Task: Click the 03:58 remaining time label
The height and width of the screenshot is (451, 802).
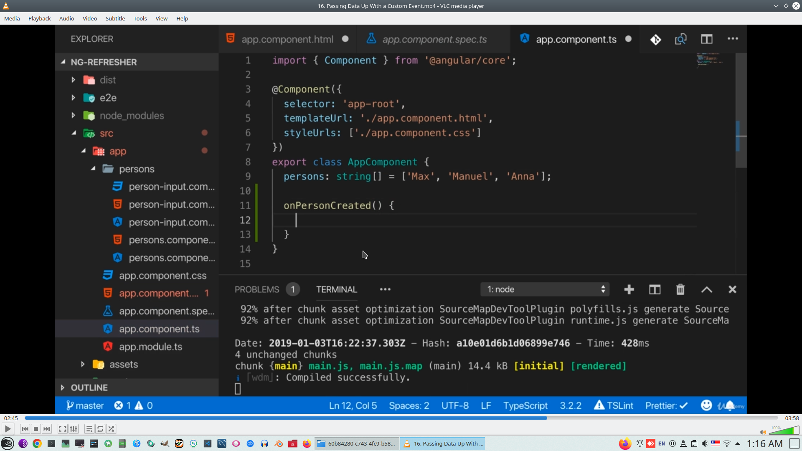Action: pyautogui.click(x=792, y=418)
